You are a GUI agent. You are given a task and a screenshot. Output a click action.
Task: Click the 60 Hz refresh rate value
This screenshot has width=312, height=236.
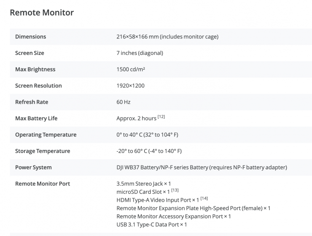124,102
